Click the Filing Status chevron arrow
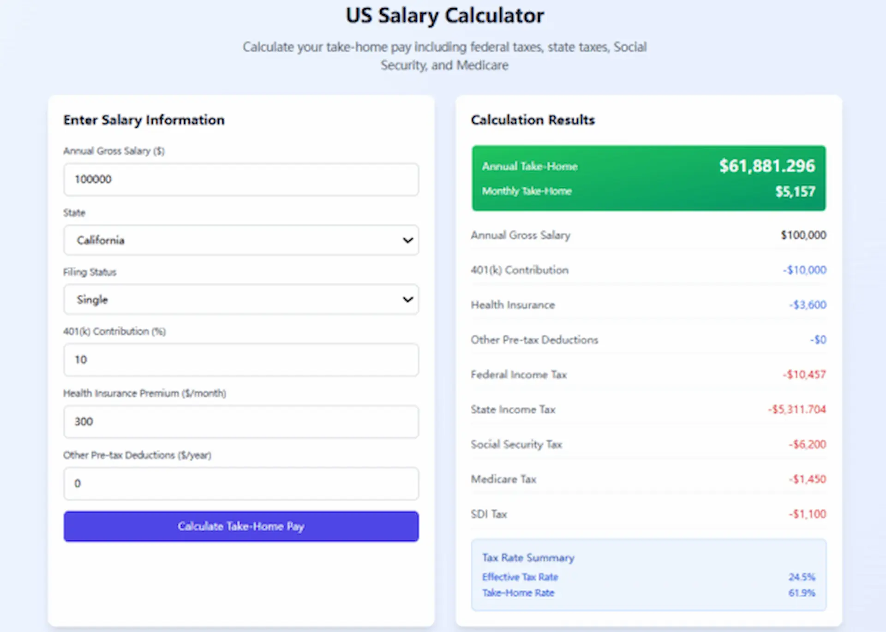 (407, 299)
